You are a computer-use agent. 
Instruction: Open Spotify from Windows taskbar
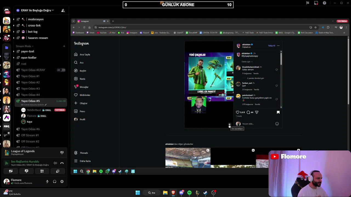pos(189,193)
